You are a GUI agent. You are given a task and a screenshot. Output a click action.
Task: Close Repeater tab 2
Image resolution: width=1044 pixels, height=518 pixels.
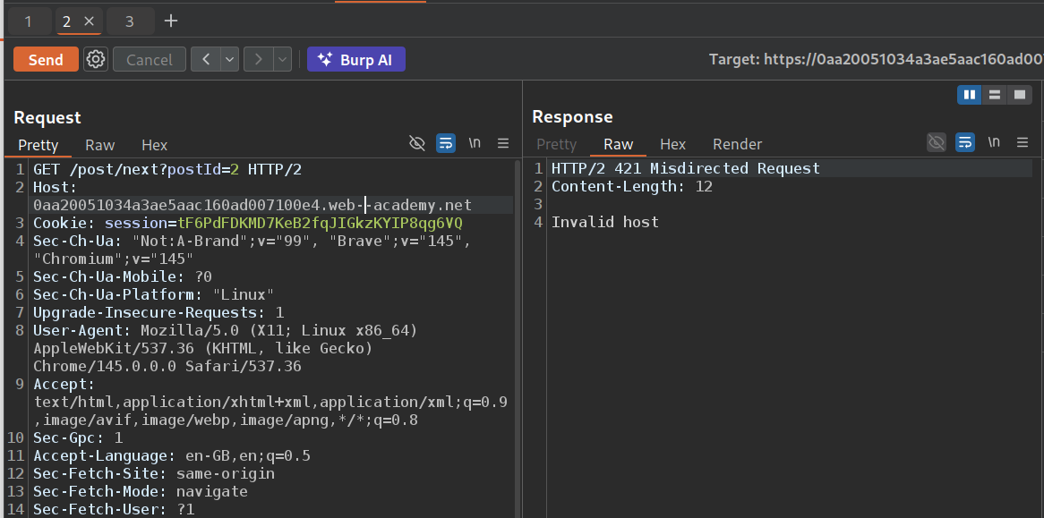pyautogui.click(x=89, y=21)
